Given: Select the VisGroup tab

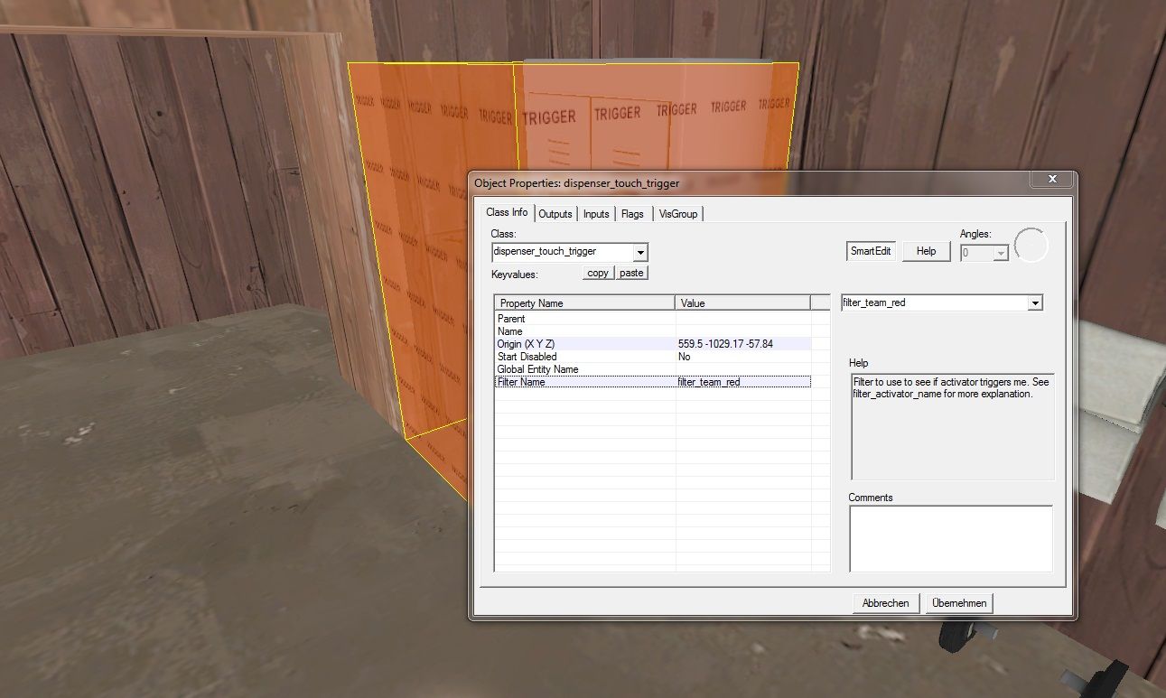Looking at the screenshot, I should pos(677,214).
